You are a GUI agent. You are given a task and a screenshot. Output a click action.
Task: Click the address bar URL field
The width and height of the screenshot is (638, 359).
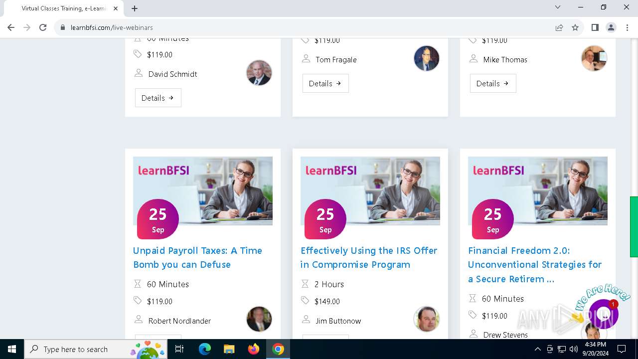tap(299, 27)
